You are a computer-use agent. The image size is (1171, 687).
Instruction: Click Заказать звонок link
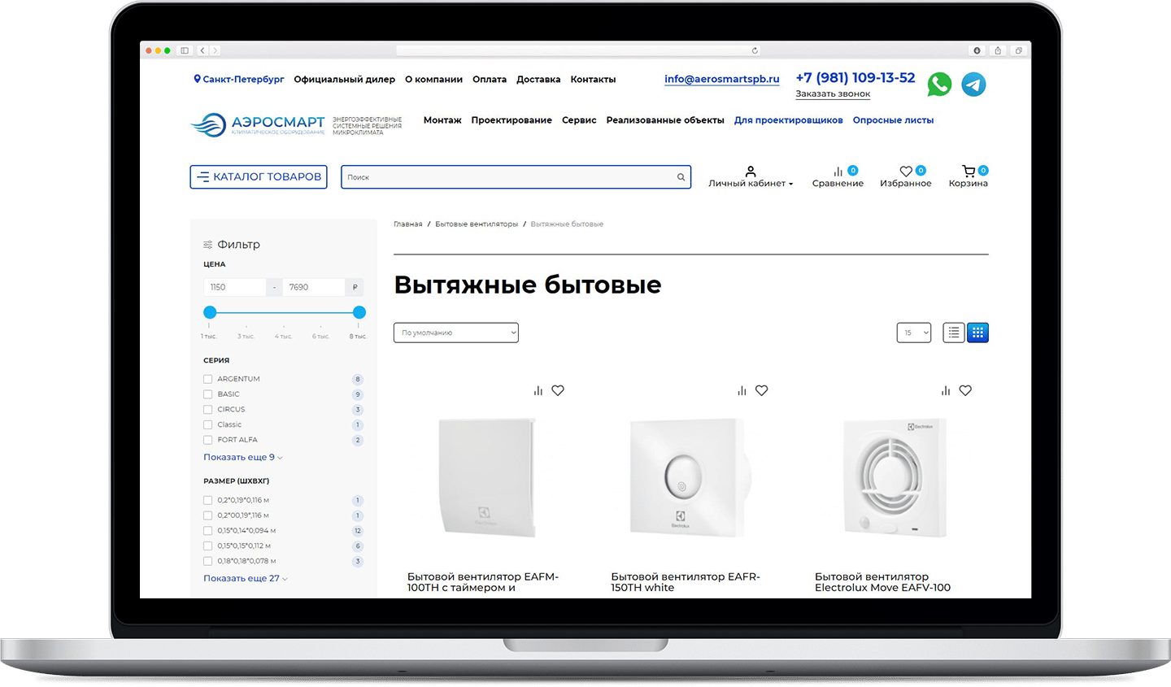click(833, 94)
